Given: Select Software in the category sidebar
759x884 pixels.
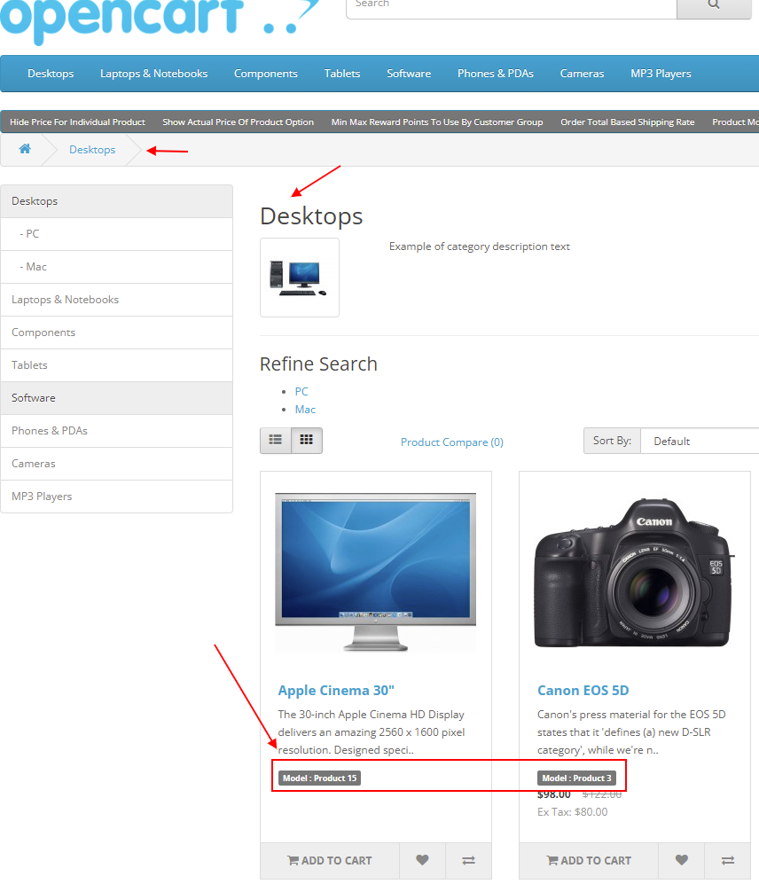Looking at the screenshot, I should pyautogui.click(x=35, y=397).
